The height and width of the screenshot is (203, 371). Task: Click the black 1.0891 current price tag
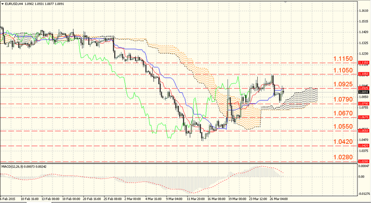363,92
